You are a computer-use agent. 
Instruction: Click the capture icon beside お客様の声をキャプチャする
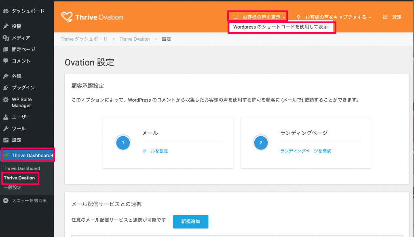[x=298, y=17]
